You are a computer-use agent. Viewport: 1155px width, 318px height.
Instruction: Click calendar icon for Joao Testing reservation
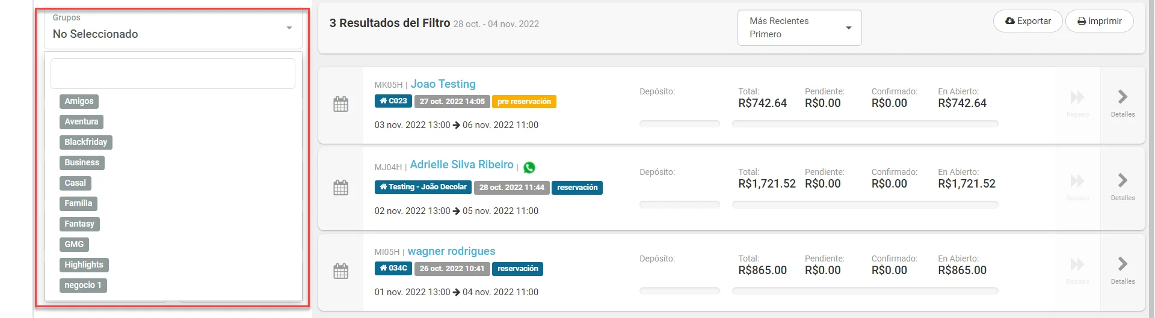[x=340, y=104]
